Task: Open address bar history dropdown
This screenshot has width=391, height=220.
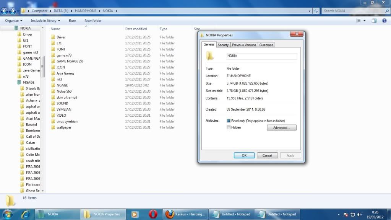Action: (x=310, y=11)
